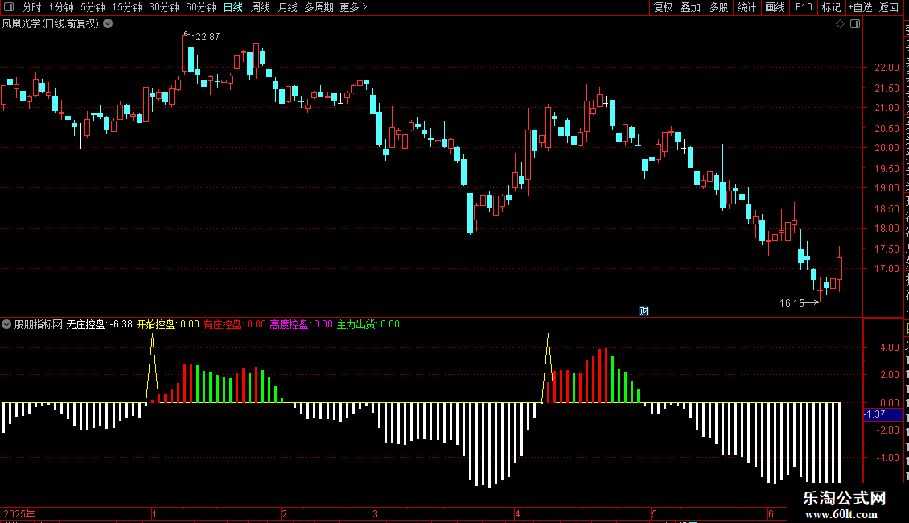Viewport: 909px width, 523px height.
Task: Toggle the side panel icon in top-left corner
Action: (x=9, y=7)
